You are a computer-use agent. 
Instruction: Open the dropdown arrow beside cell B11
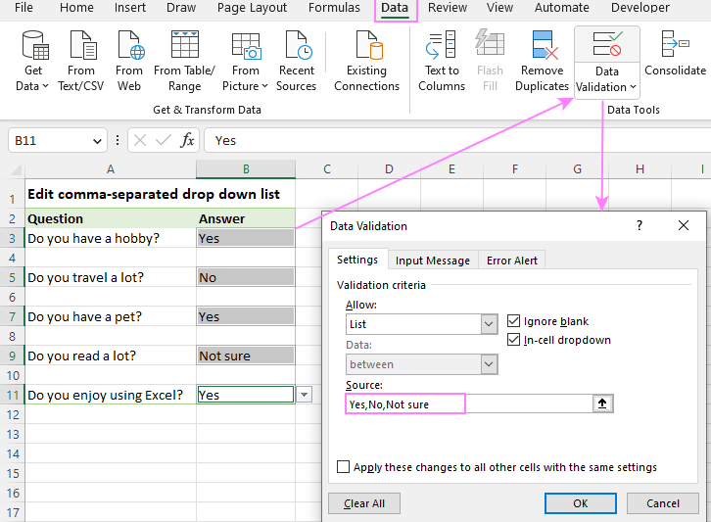304,395
